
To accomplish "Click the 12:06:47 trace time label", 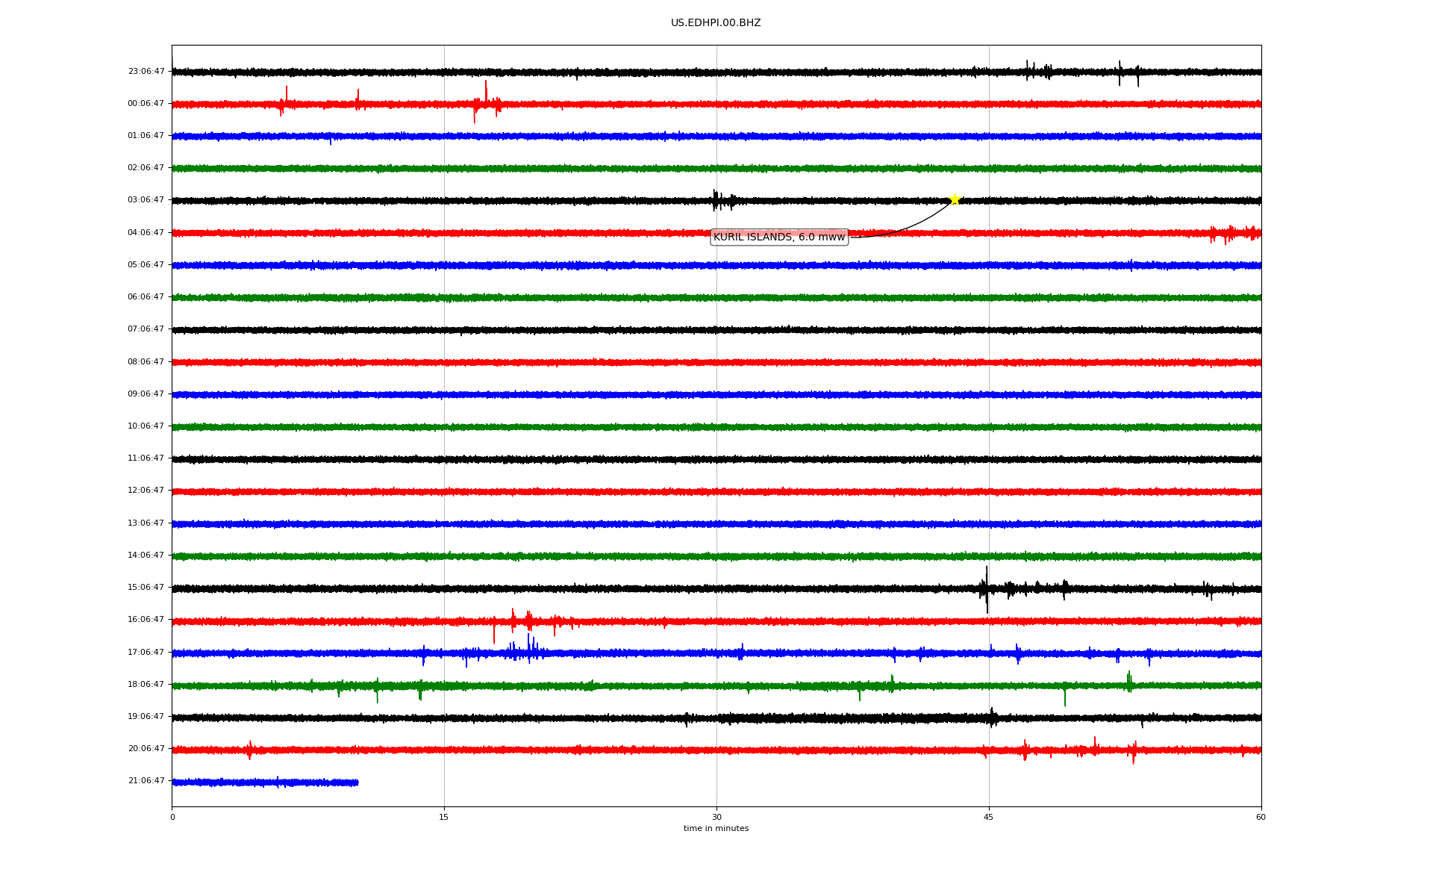I will pos(146,491).
